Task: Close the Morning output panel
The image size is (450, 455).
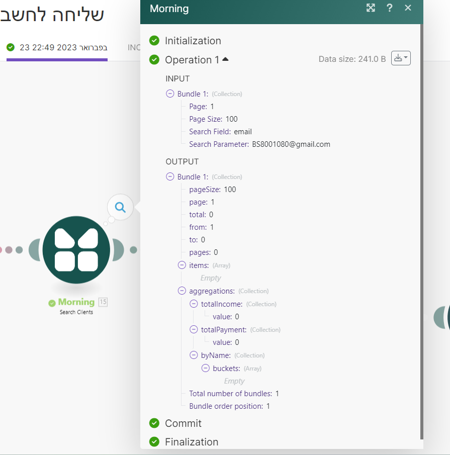Action: pos(408,8)
